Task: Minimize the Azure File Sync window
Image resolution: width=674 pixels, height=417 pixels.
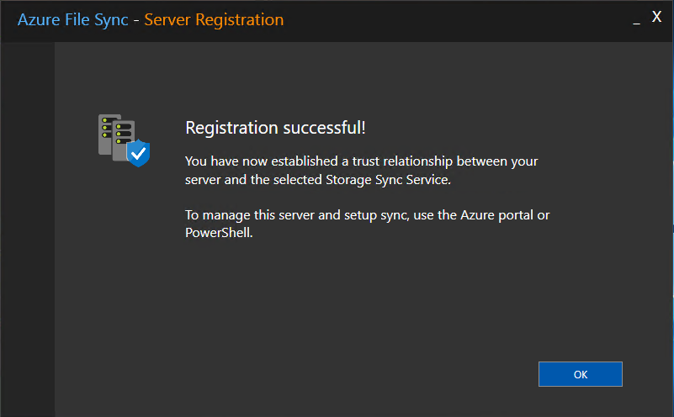Action: (x=636, y=18)
